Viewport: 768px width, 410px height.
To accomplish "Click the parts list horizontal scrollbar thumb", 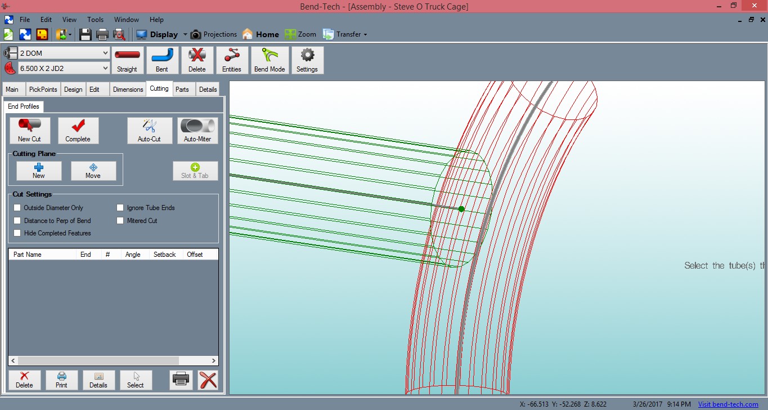I will tap(98, 360).
